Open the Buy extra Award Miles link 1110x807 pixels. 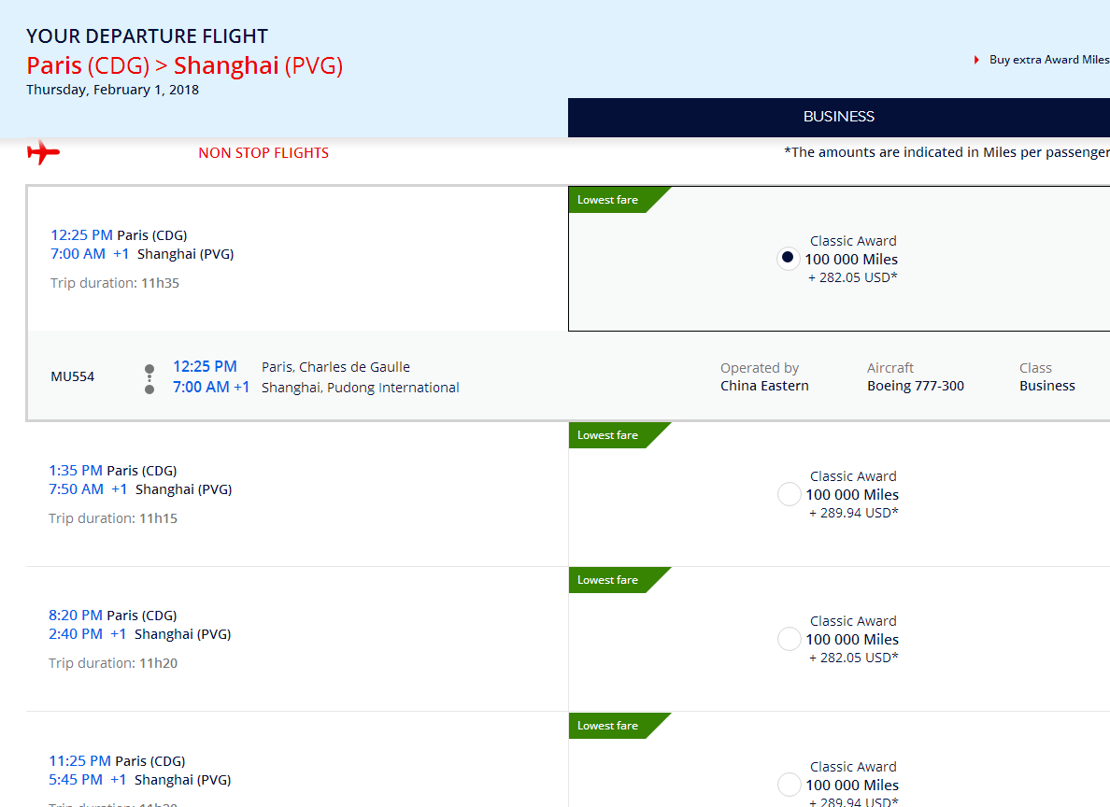tap(1049, 60)
